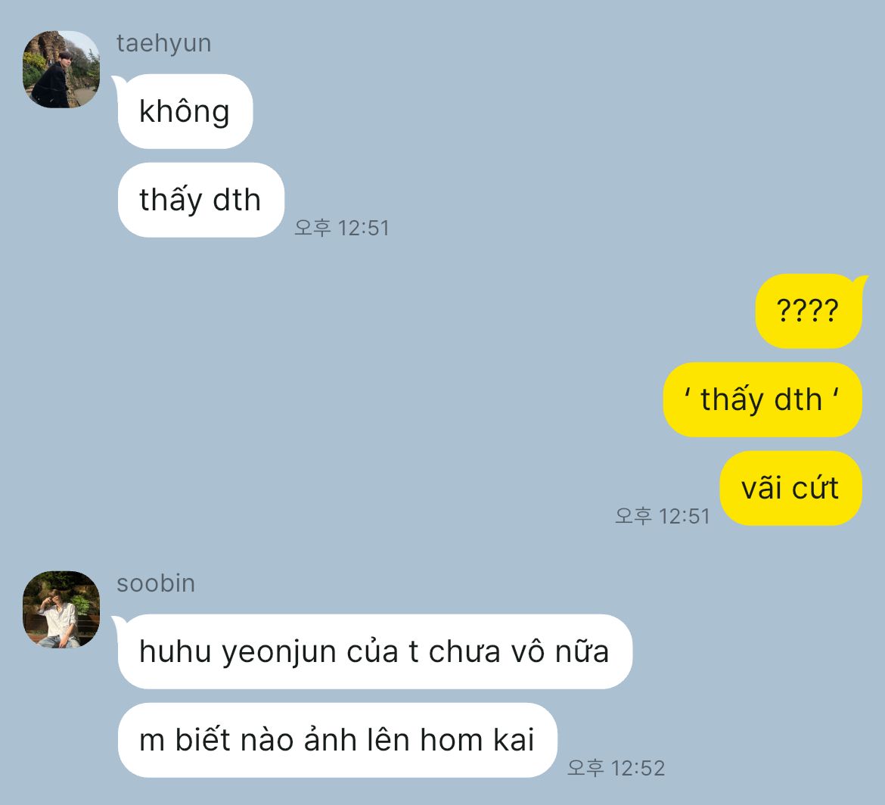885x805 pixels.
Task: Open taehyun's profile picture
Action: (61, 70)
